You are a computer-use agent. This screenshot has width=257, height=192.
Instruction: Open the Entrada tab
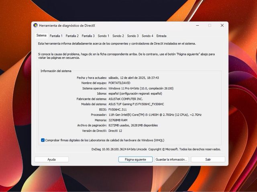(161, 36)
